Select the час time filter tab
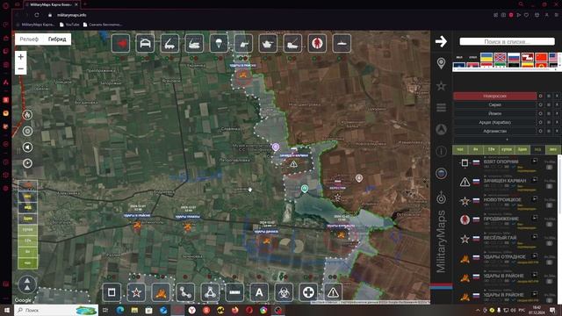Viewport: 562px width, 316px height. 460,149
